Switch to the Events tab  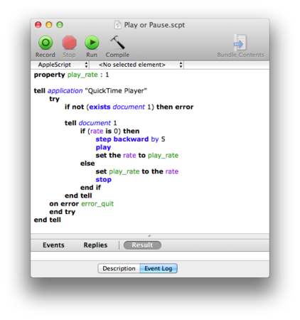pos(53,245)
